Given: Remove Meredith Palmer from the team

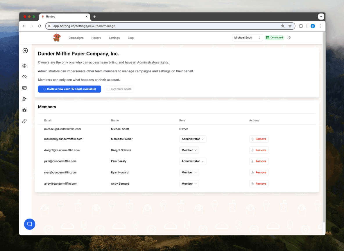Looking at the screenshot, I should 259,139.
